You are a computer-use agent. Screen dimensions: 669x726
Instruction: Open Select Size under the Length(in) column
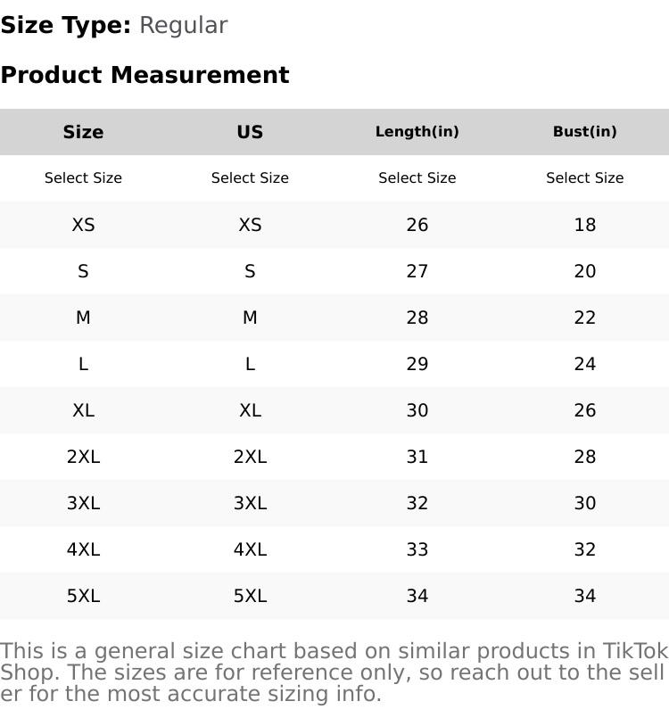coord(417,178)
